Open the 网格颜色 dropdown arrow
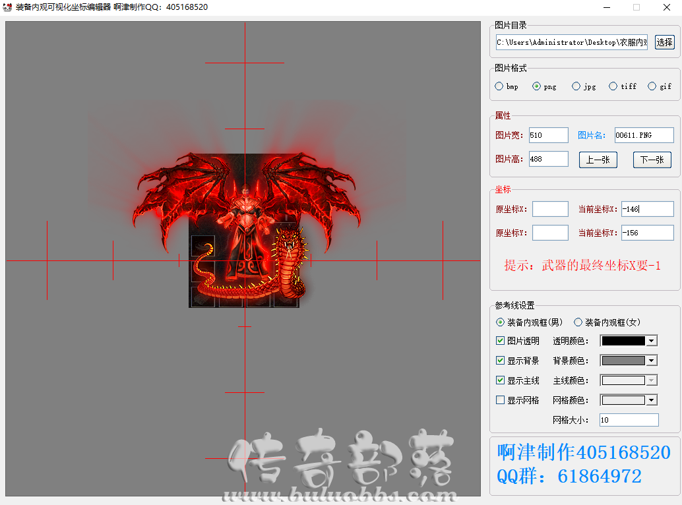 651,400
